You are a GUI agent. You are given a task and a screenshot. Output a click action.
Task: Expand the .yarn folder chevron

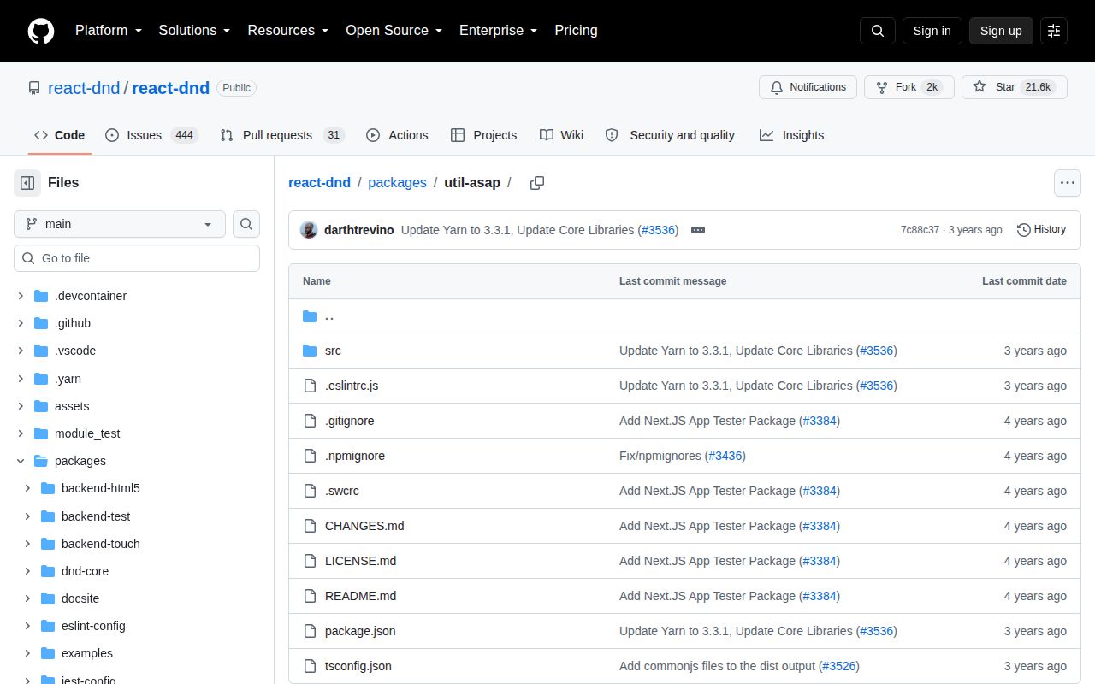click(21, 379)
